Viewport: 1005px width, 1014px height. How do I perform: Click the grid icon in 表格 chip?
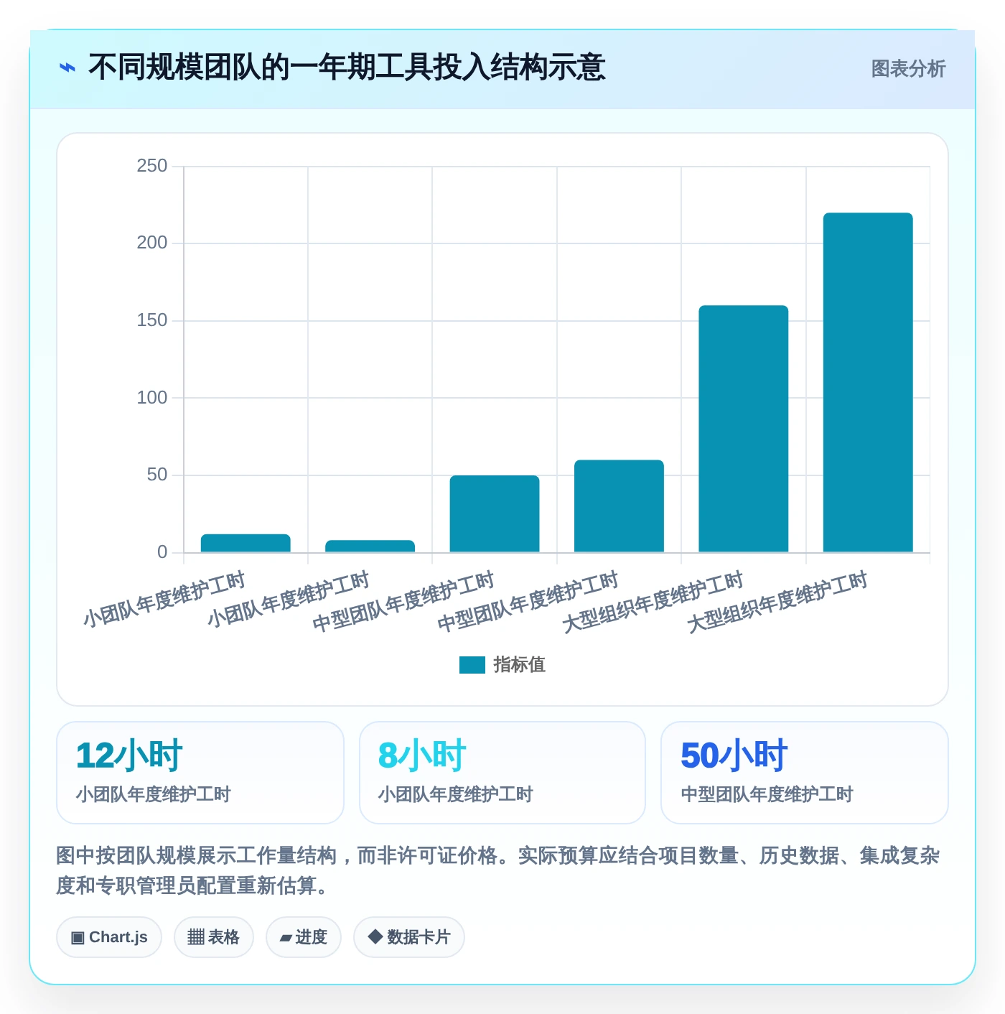[x=196, y=937]
